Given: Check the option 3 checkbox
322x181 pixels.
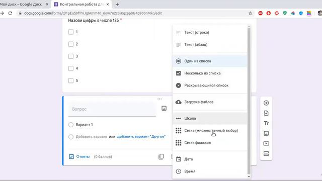Looking at the screenshot, I should 71,56.
